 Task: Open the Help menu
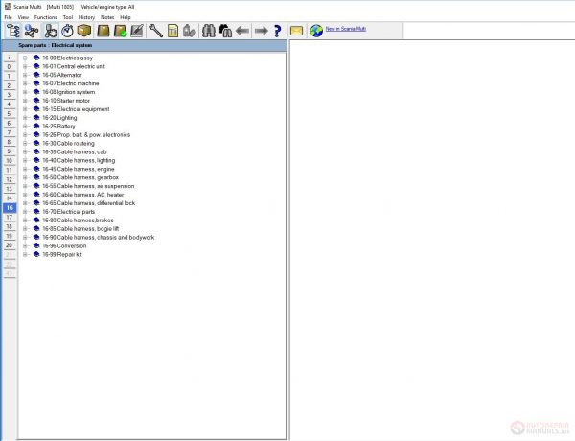[x=126, y=17]
